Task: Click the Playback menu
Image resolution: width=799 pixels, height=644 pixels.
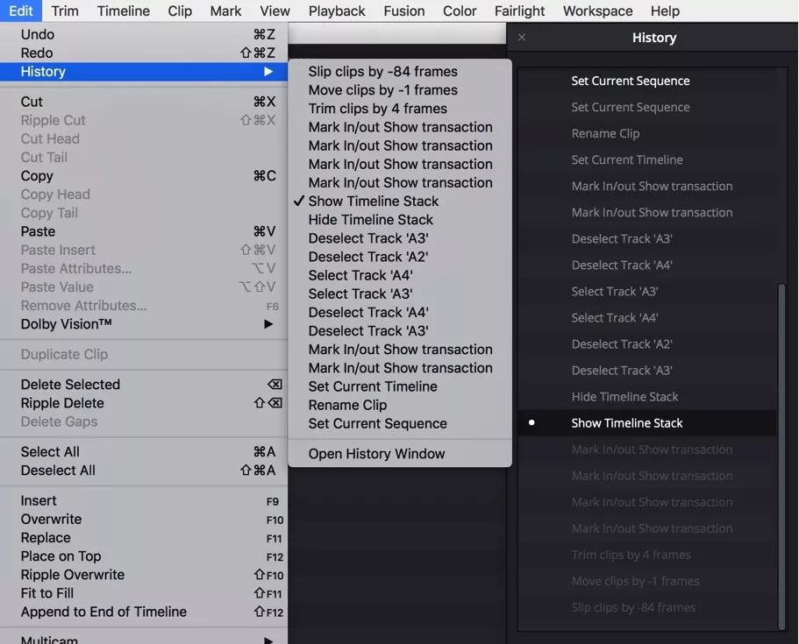Action: 337,11
